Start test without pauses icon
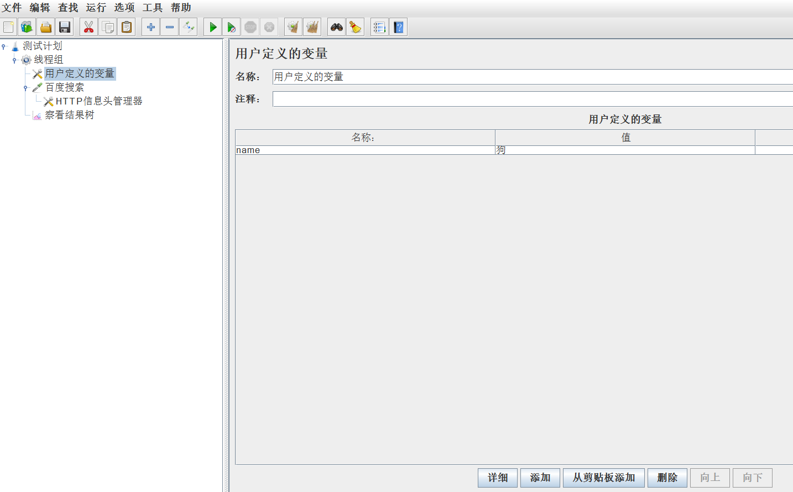 (x=232, y=27)
